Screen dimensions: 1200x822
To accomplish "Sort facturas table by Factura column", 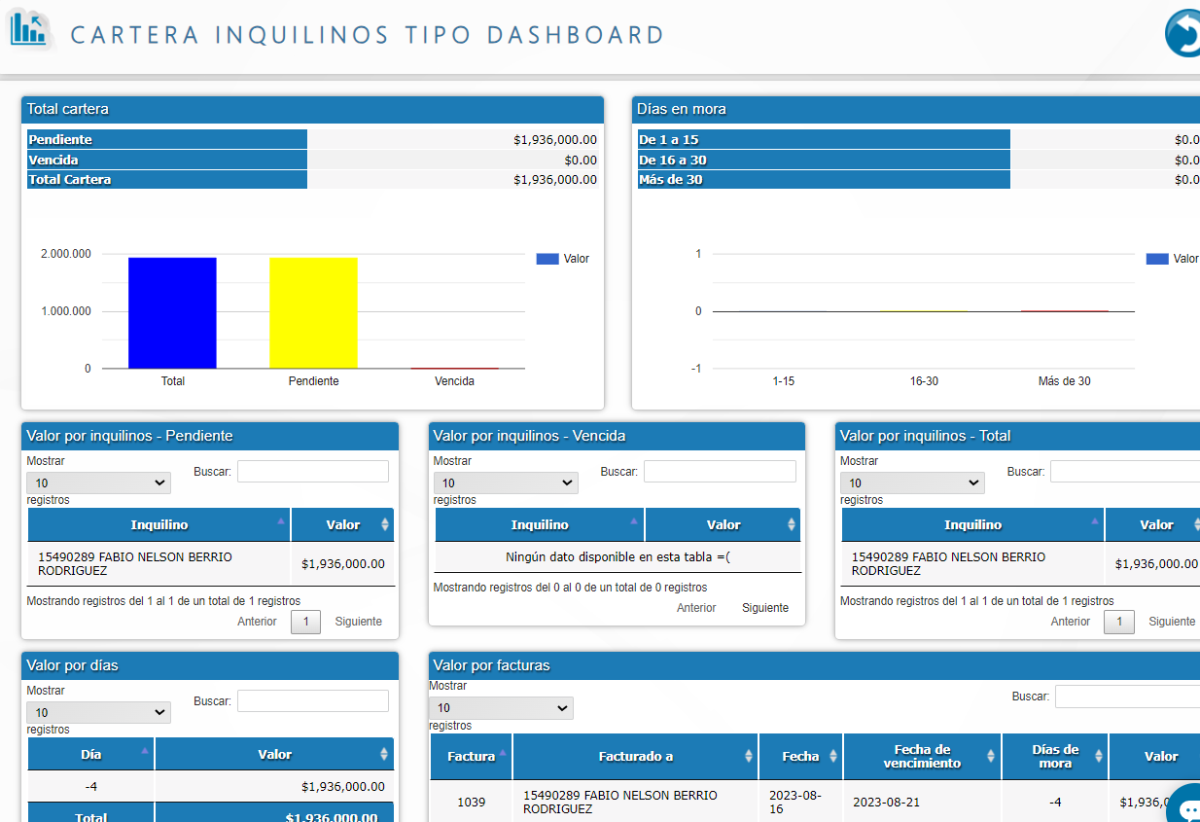I will point(472,756).
